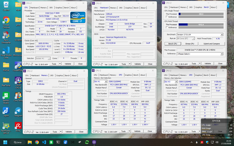The height and width of the screenshot is (146, 234).
Task: Open VS Code from the taskbar
Action: 44,142
